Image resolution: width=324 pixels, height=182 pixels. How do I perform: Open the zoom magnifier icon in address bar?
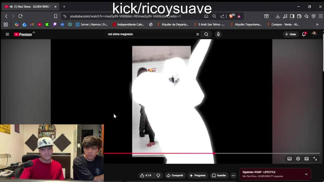tap(214, 16)
